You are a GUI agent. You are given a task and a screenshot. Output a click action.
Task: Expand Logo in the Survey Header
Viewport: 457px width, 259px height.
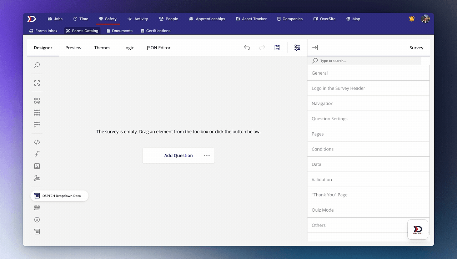coord(368,88)
